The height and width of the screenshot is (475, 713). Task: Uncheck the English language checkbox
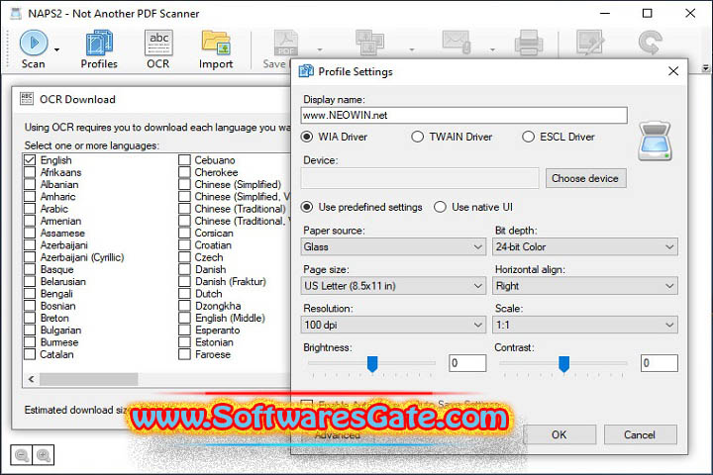(x=30, y=160)
